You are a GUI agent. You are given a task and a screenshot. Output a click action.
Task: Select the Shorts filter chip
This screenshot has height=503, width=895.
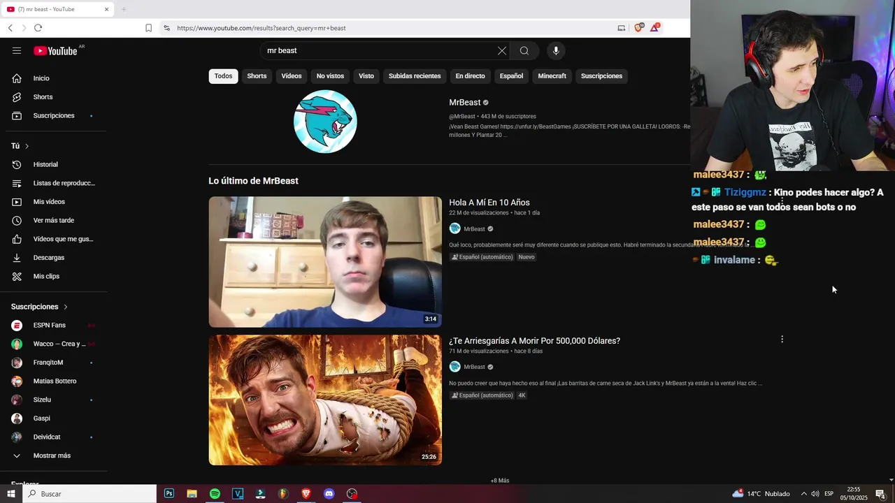(x=257, y=76)
